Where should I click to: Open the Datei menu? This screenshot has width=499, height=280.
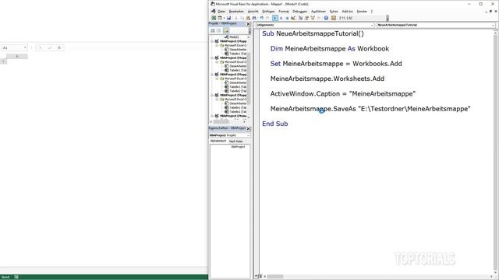click(x=221, y=12)
